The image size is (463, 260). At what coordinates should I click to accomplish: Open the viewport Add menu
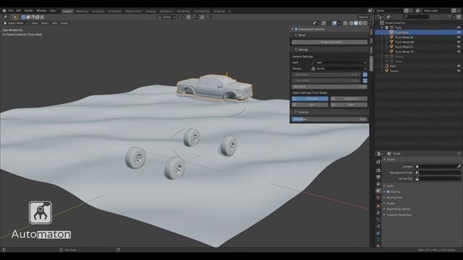click(55, 23)
